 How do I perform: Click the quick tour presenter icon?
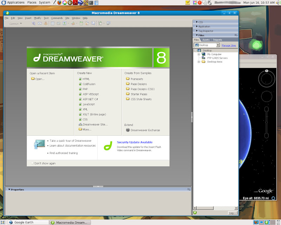click(39, 144)
